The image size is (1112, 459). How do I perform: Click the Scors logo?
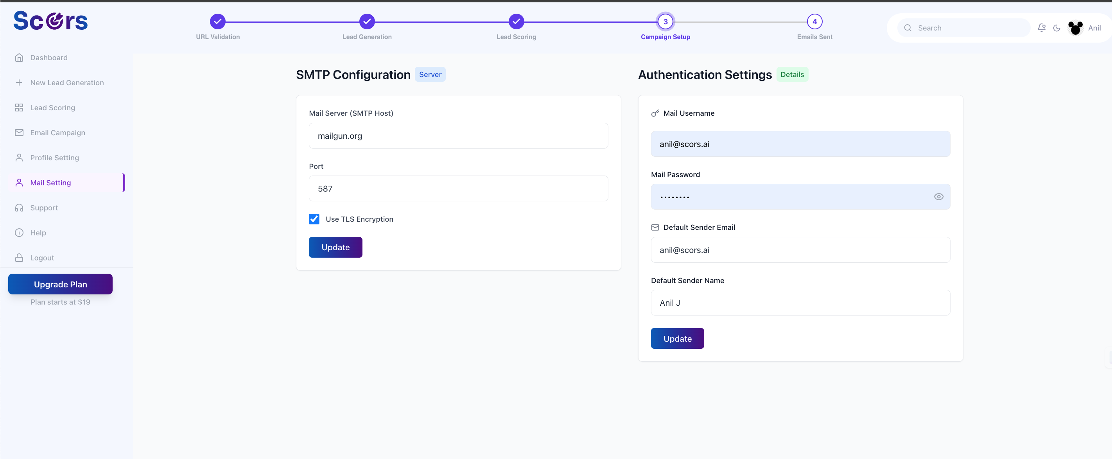click(x=50, y=21)
